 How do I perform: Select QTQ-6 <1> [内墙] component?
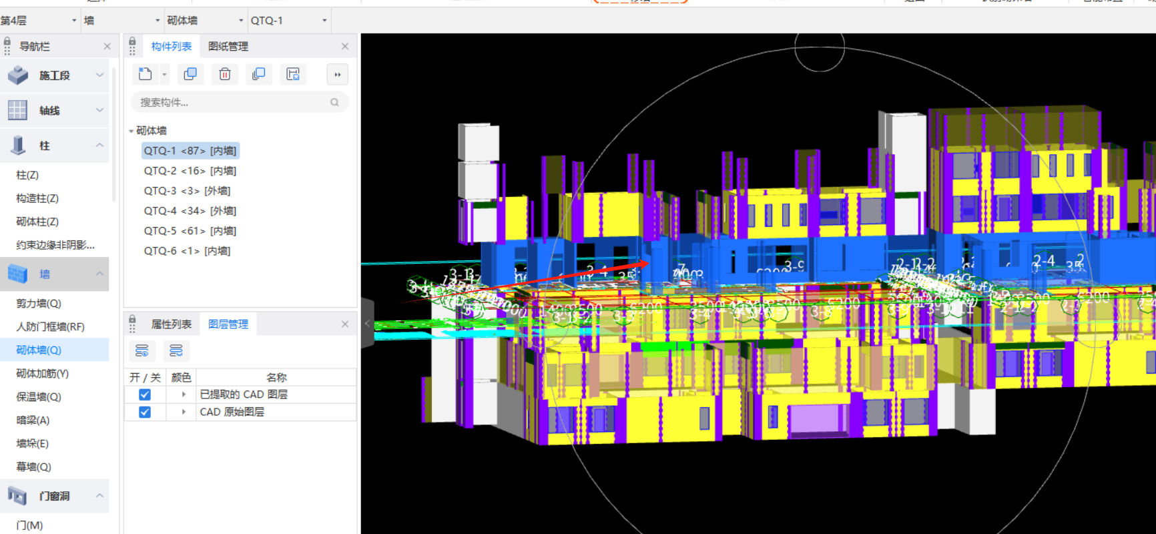187,251
